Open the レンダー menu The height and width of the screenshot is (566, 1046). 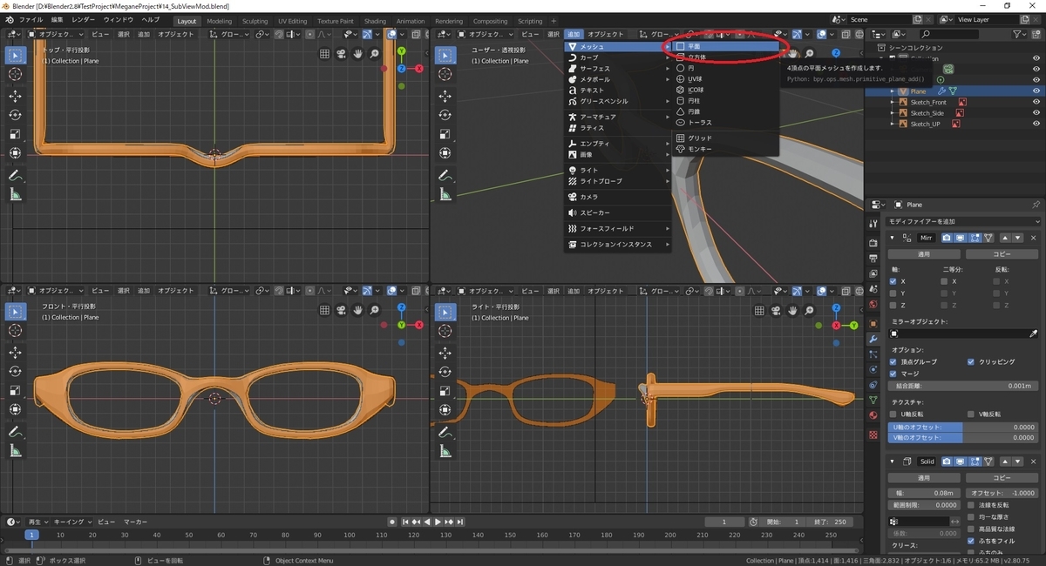point(84,20)
